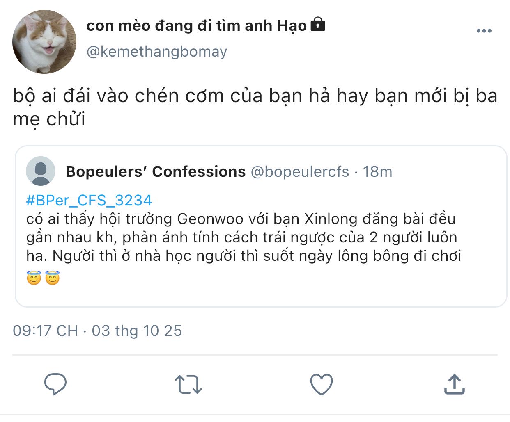Image resolution: width=510 pixels, height=422 pixels.
Task: Like the tweet with the heart icon
Action: point(321,384)
